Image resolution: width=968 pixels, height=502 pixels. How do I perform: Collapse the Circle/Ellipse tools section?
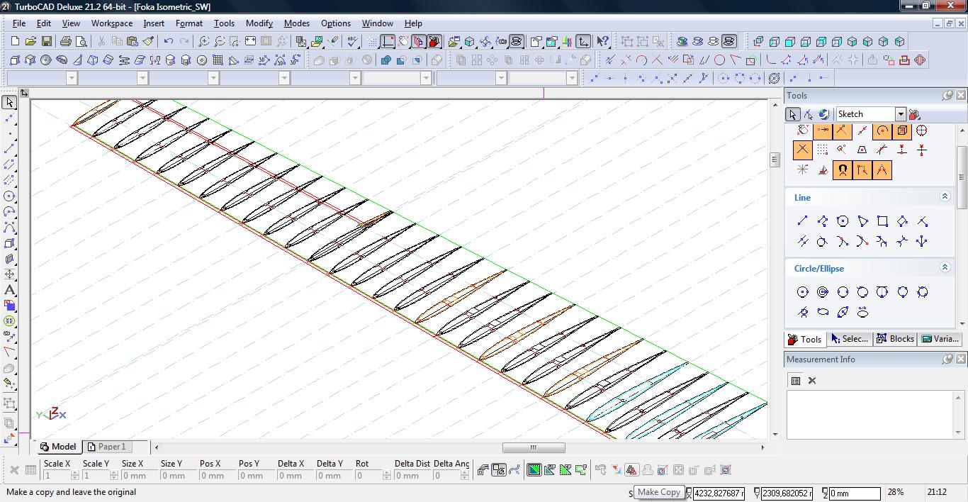click(x=945, y=268)
